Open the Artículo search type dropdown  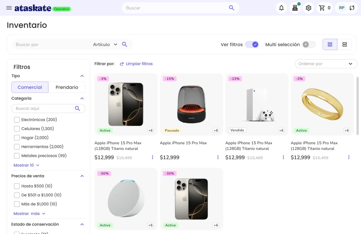click(105, 44)
